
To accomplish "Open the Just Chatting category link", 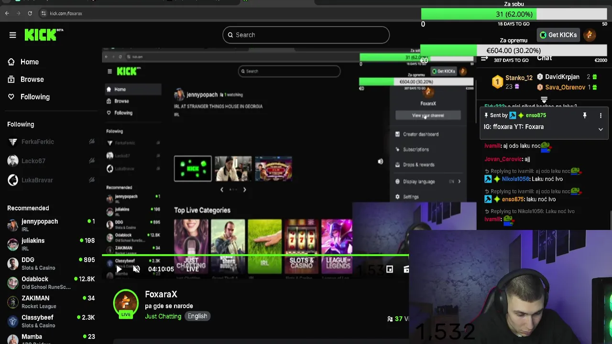I will tap(163, 316).
